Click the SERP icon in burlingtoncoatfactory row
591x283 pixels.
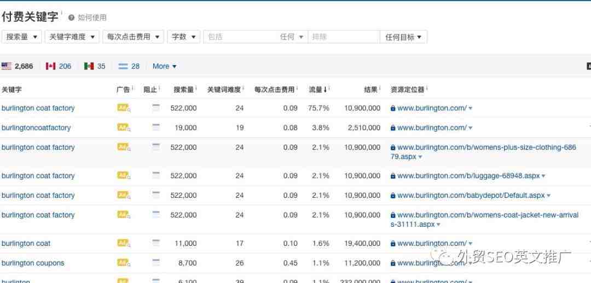(x=156, y=128)
